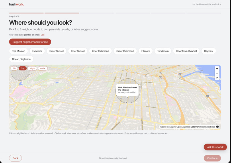
Task: Open the hushwork home logo
Action: [16, 4]
